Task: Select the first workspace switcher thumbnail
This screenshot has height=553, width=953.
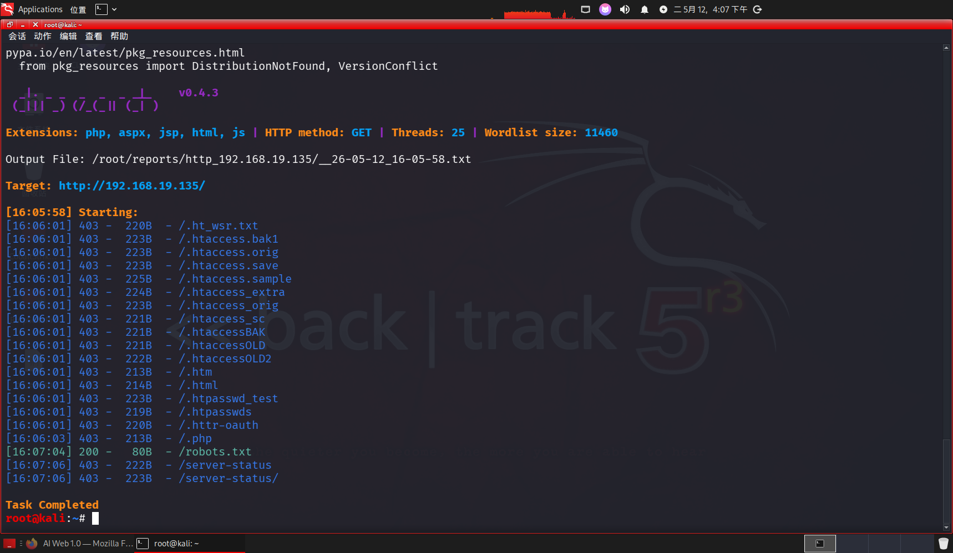Action: pos(820,544)
